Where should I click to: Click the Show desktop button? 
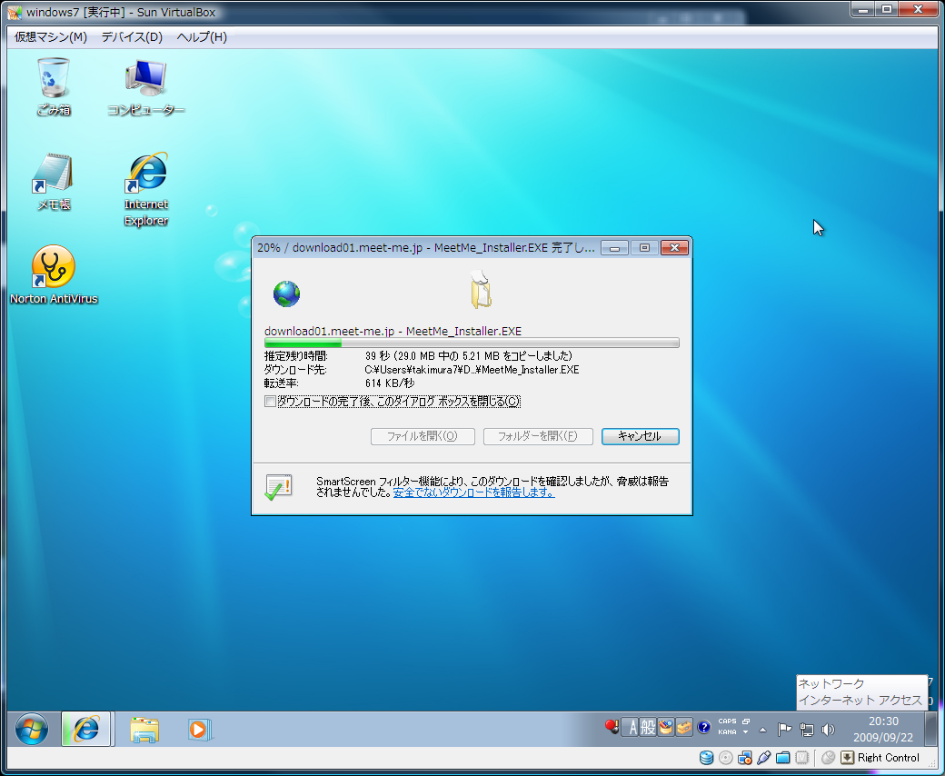(x=932, y=729)
